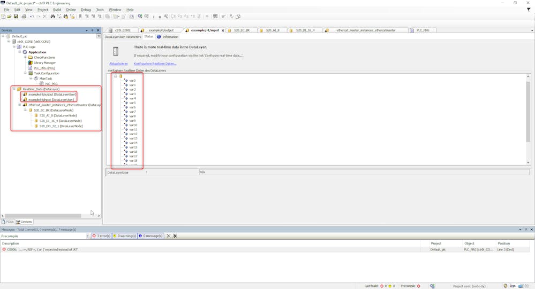Toggle the 1 error(s) filter
This screenshot has height=289, width=535.
pos(101,236)
